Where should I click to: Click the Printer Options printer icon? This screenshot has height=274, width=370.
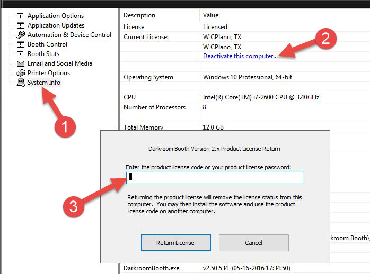(21, 73)
